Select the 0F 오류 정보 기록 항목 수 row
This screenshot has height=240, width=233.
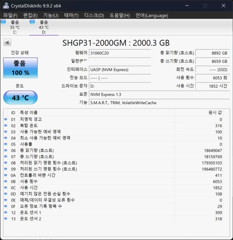[x=113, y=206]
